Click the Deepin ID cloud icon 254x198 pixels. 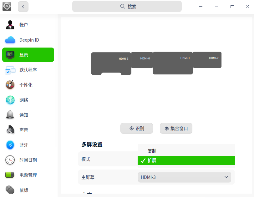(x=10, y=40)
